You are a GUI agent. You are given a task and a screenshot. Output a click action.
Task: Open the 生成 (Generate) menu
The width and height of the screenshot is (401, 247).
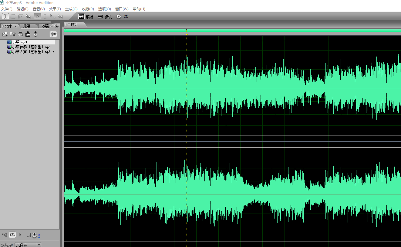[x=71, y=9]
